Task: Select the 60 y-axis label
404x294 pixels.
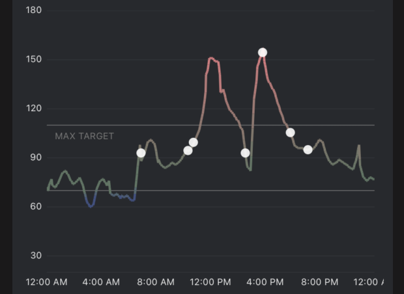Action: [x=35, y=207]
